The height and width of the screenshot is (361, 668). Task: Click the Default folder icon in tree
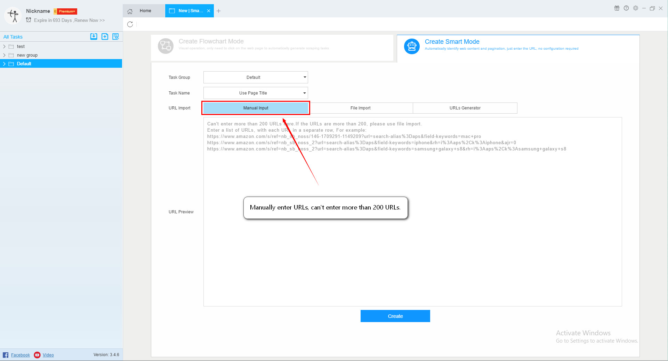point(11,64)
